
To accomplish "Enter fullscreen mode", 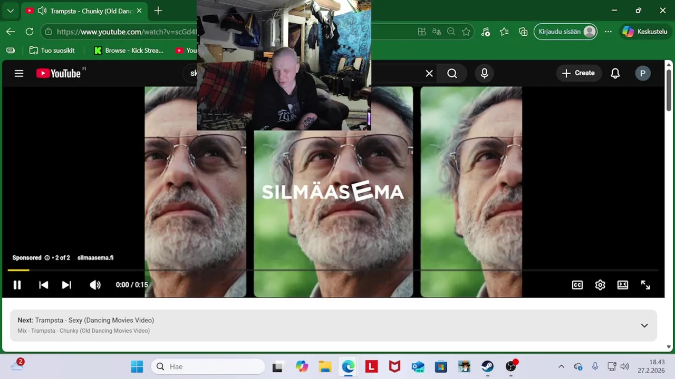I will (645, 285).
